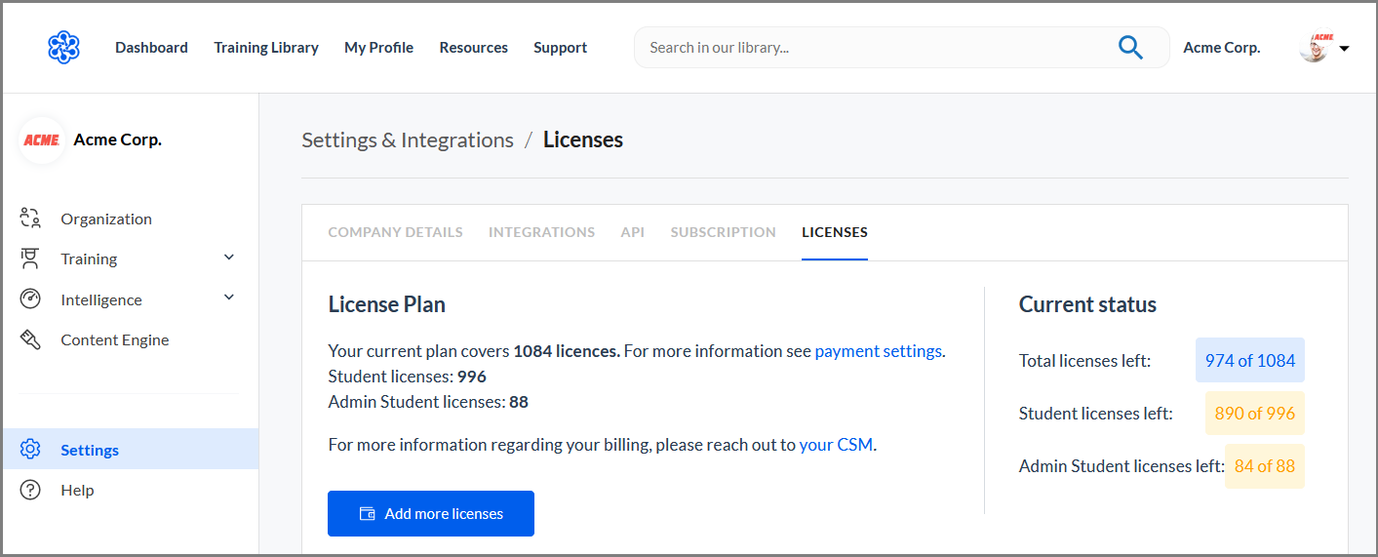Expand the Intelligence submenu chevron
Screen dimensions: 1378x557
point(229,298)
